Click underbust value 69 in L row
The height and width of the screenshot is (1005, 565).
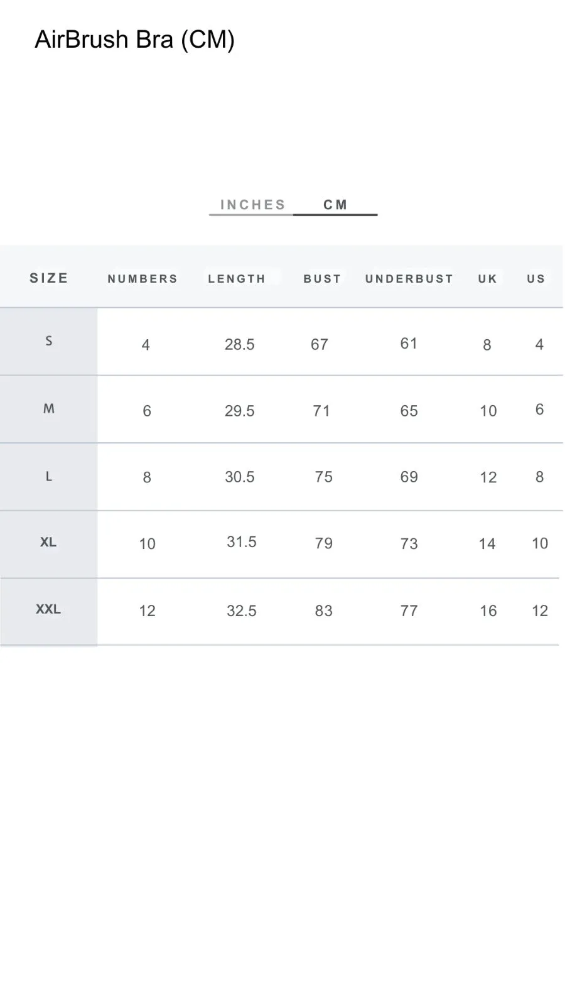409,477
